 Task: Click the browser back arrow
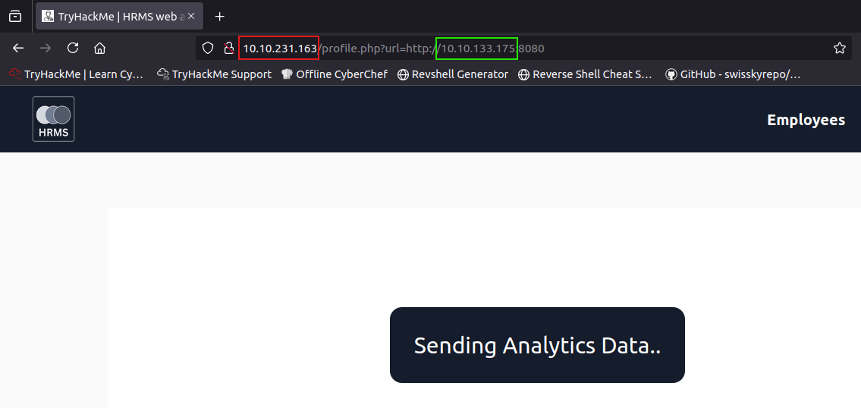[x=18, y=49]
